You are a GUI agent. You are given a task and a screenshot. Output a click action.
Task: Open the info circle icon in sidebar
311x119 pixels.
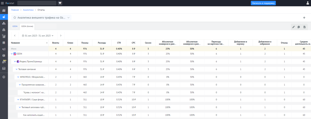(x=4, y=77)
